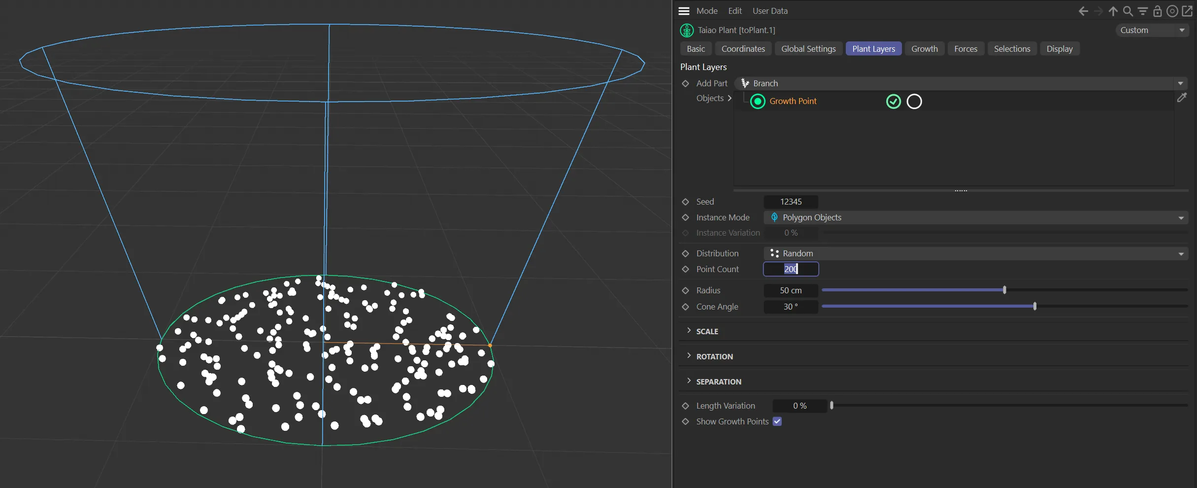Open the Distribution dropdown set to Random
Screen dimensions: 1197x488
pyautogui.click(x=975, y=253)
